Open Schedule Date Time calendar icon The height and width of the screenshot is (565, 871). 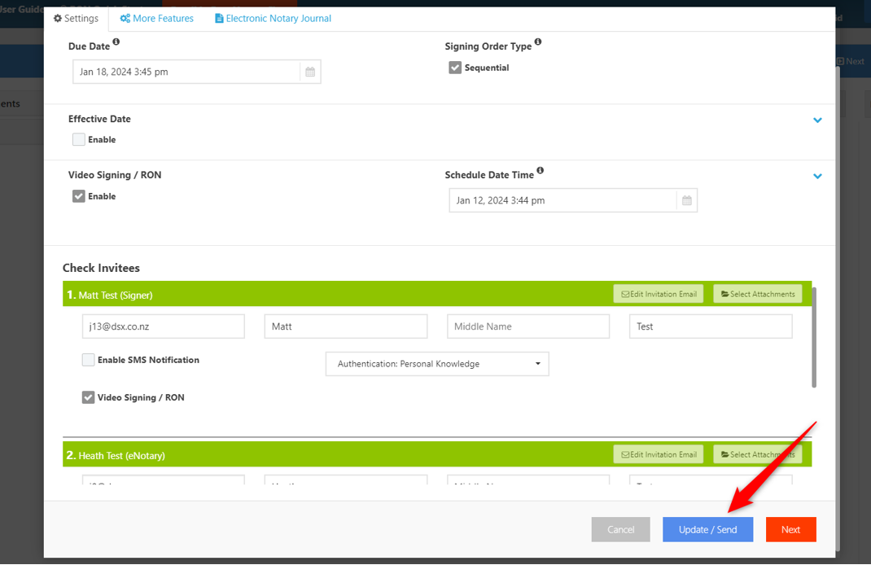pos(686,200)
